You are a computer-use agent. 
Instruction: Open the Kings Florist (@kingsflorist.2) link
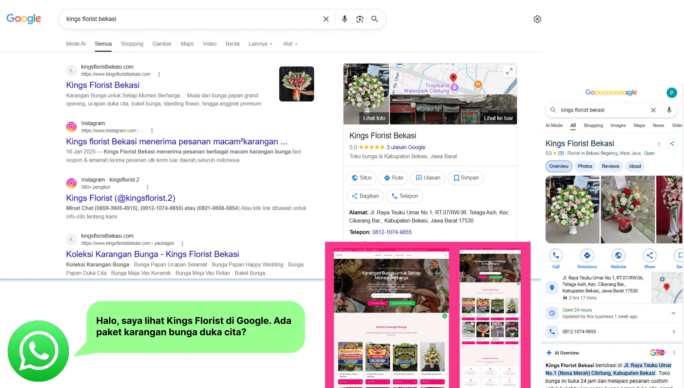click(x=120, y=198)
